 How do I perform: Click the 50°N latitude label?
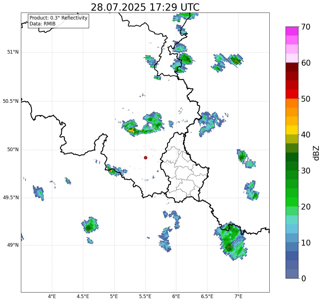(x=13, y=150)
